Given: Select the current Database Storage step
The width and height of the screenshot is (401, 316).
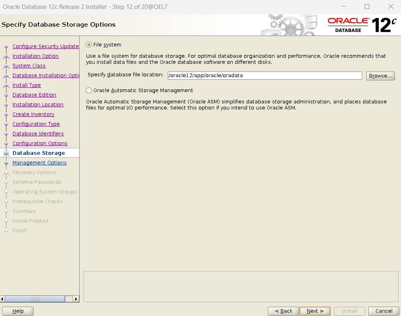Looking at the screenshot, I should (39, 153).
